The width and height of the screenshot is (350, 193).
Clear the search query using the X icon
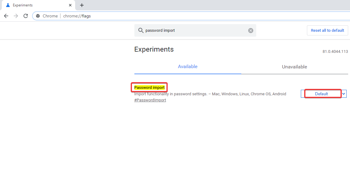tap(250, 30)
